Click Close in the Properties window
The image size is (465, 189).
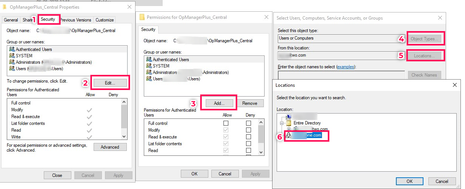click(x=57, y=175)
